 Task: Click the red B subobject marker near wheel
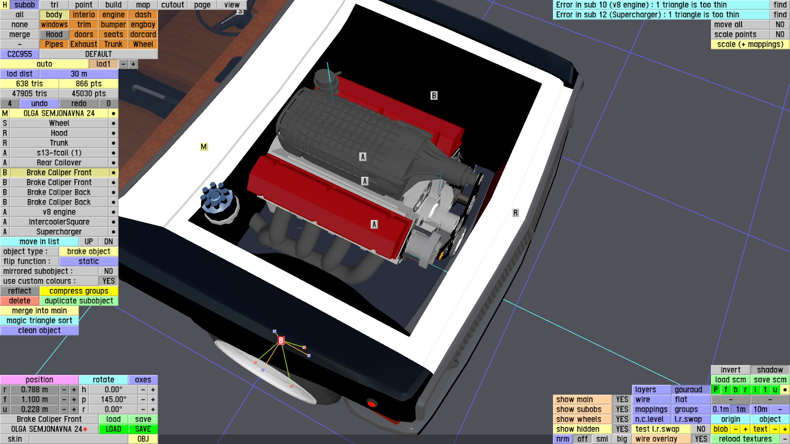click(x=281, y=340)
